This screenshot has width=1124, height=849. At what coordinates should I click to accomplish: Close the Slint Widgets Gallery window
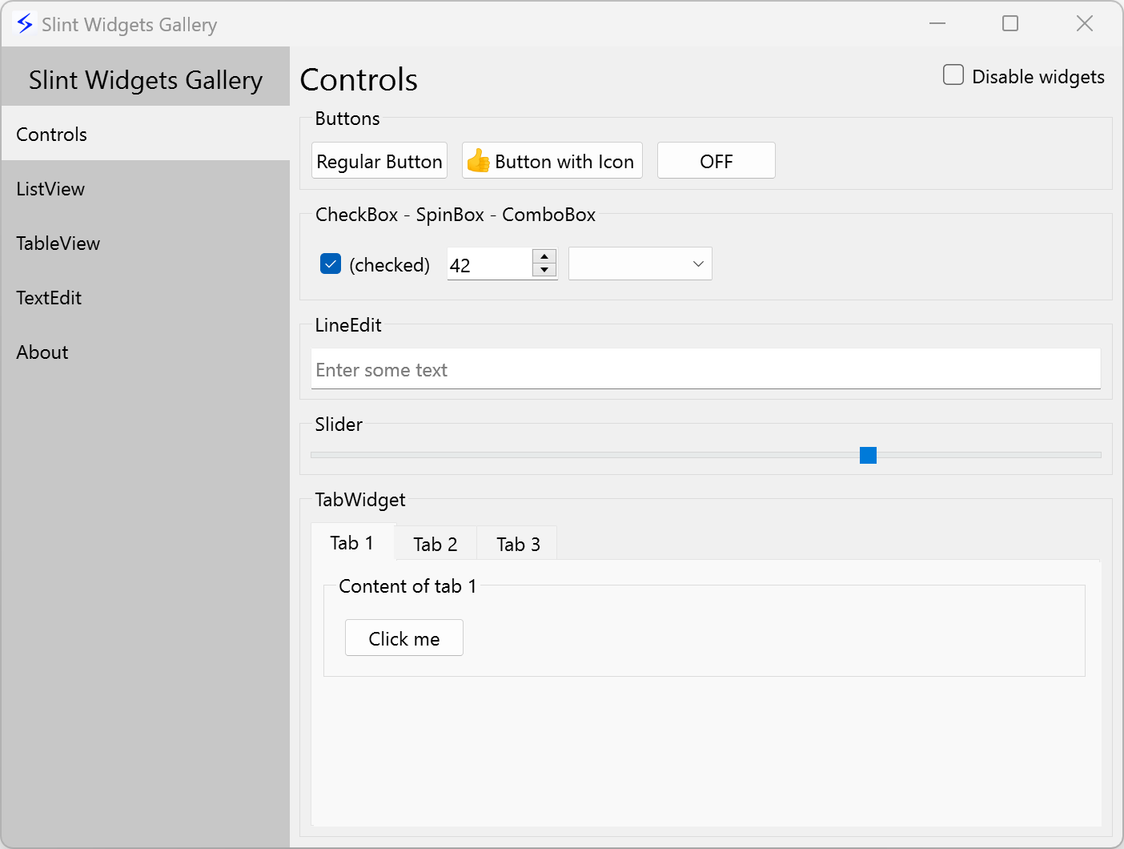1084,24
